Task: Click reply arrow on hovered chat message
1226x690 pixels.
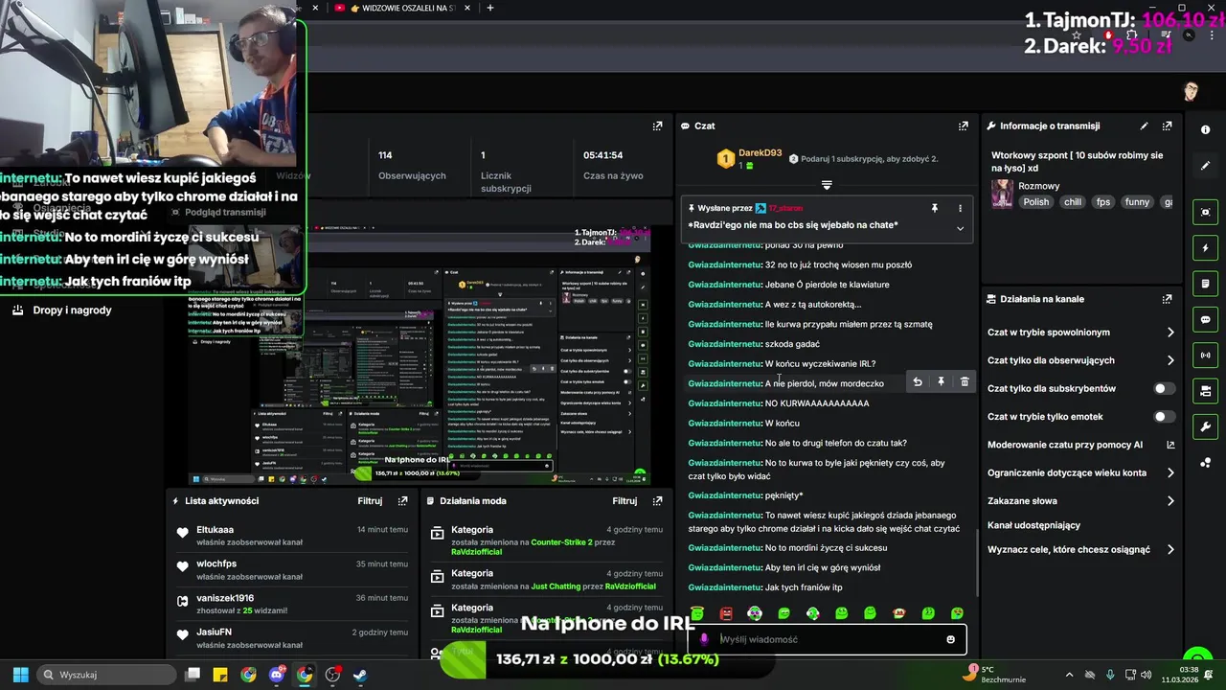Action: pos(918,382)
